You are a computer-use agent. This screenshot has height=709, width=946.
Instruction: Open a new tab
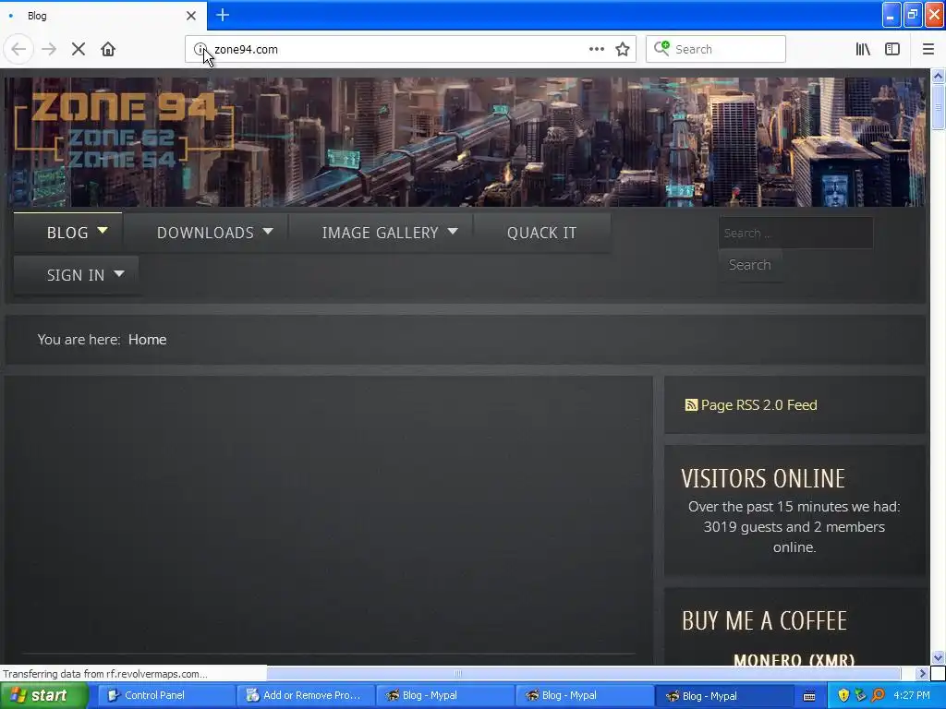coord(223,15)
